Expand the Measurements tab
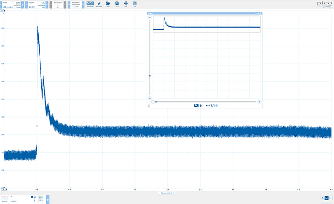 click(x=167, y=193)
